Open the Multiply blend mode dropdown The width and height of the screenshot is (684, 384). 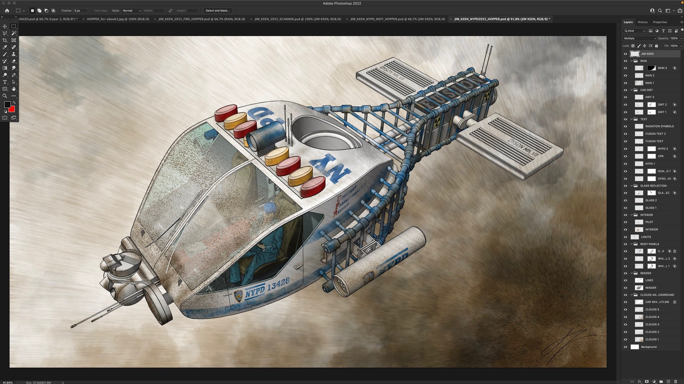[x=639, y=38]
